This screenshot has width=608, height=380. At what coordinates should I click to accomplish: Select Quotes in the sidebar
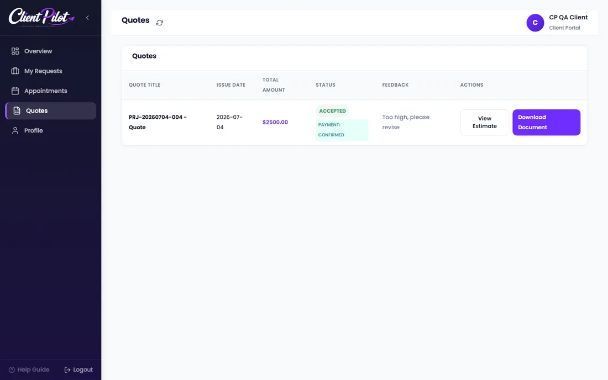pyautogui.click(x=50, y=111)
